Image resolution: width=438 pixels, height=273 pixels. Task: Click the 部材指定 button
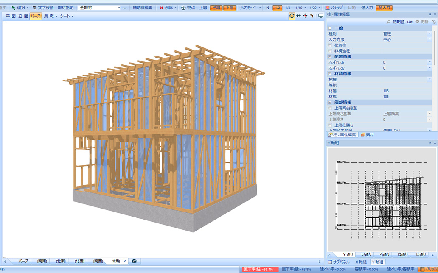pos(66,8)
